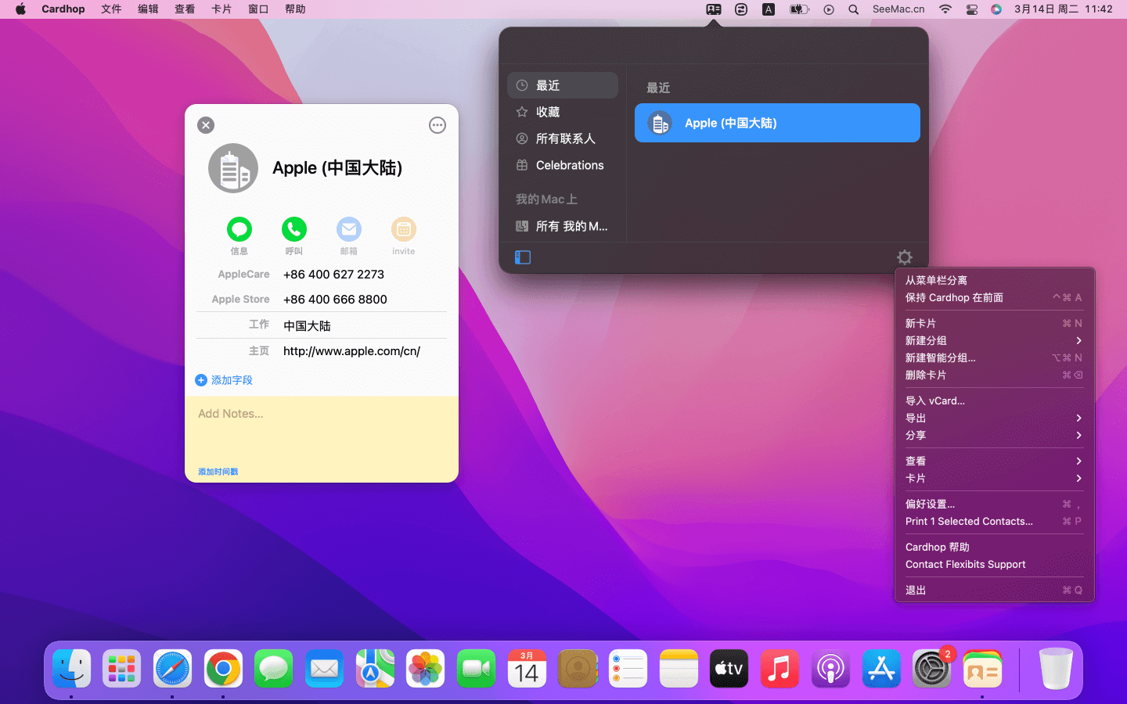Screen dimensions: 1127x704
Task: Toggle 保持 Cardhop 在前面 option
Action: pyautogui.click(x=994, y=297)
